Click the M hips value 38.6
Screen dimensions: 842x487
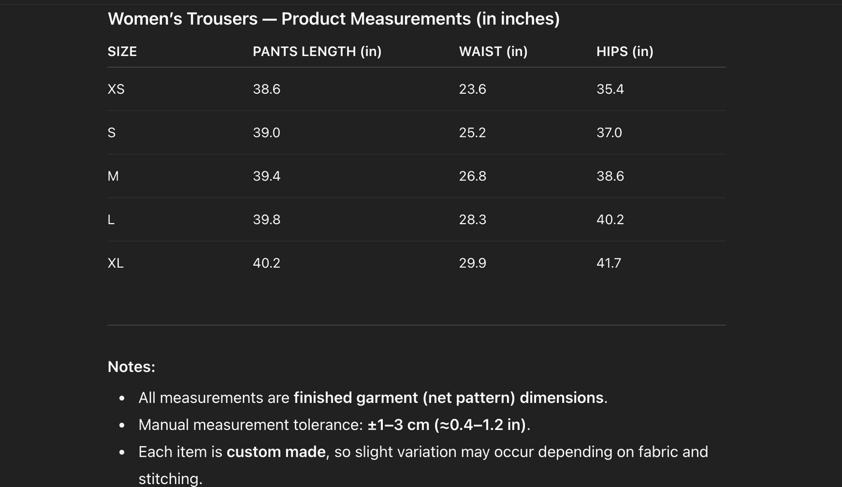[x=610, y=176]
